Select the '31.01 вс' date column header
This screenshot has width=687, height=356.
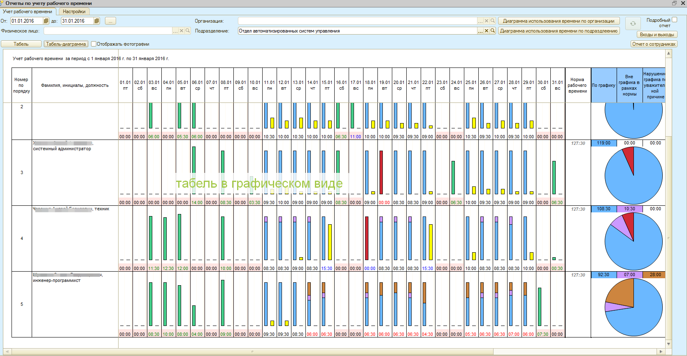point(557,85)
